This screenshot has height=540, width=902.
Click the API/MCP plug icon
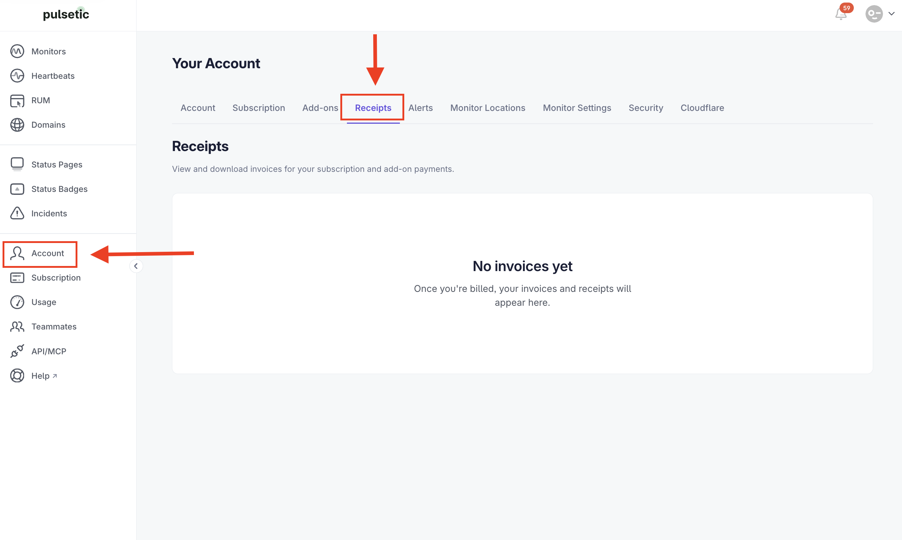(17, 351)
